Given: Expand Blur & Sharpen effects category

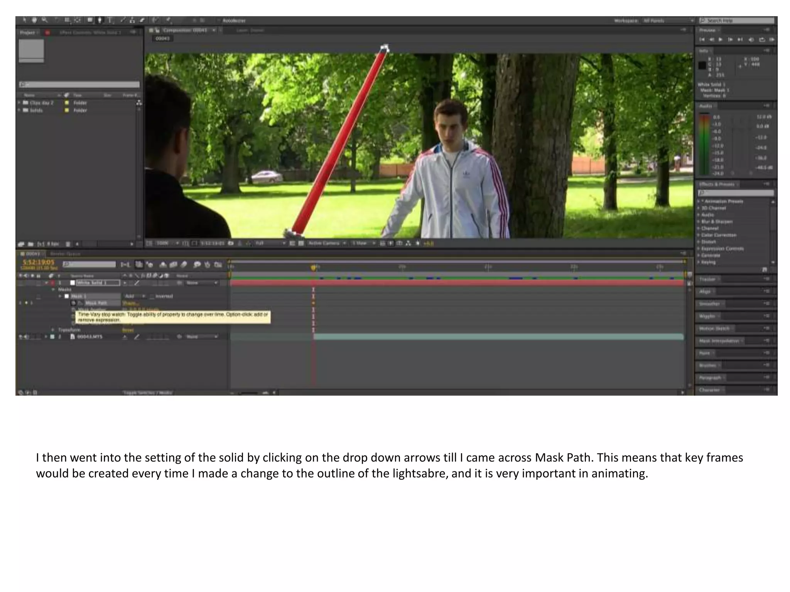Looking at the screenshot, I should [x=699, y=222].
